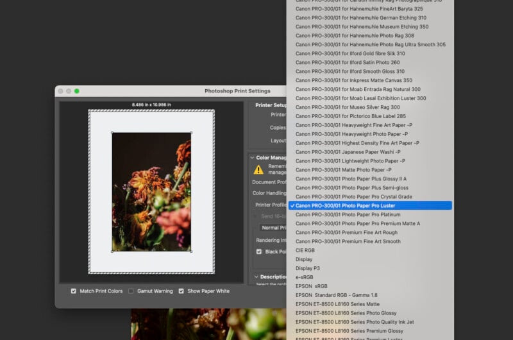
Task: Click the yellow warning triangle icon
Action: (x=258, y=169)
